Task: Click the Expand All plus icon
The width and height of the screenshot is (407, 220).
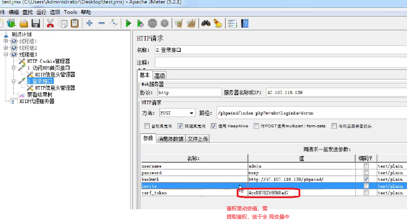Action: 89,23
